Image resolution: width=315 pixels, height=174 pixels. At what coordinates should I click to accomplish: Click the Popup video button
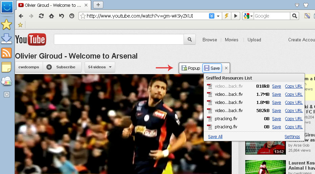click(191, 68)
